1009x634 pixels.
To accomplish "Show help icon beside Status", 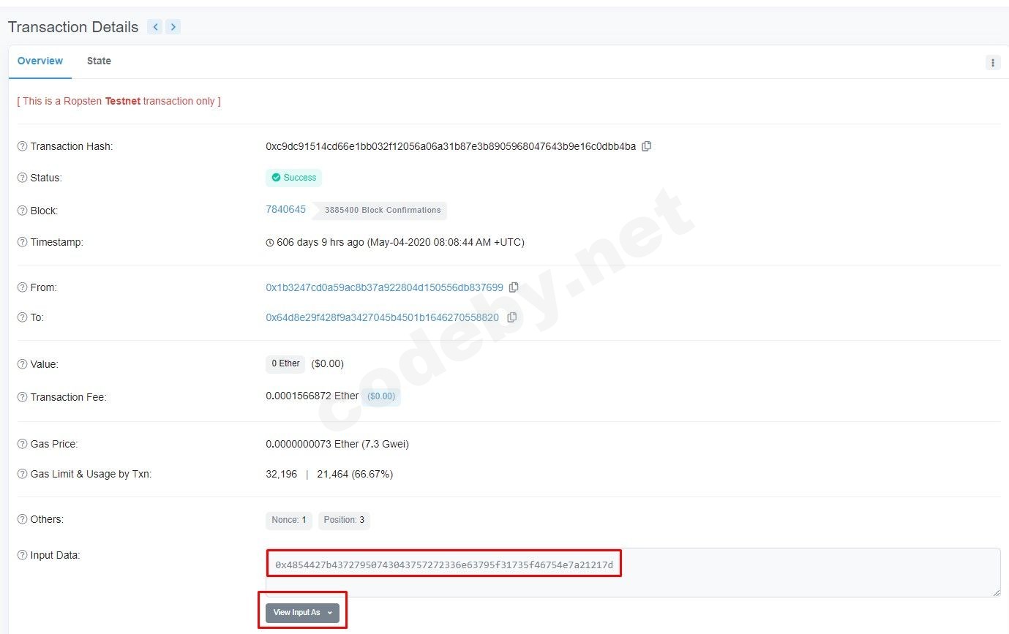I will pyautogui.click(x=22, y=178).
